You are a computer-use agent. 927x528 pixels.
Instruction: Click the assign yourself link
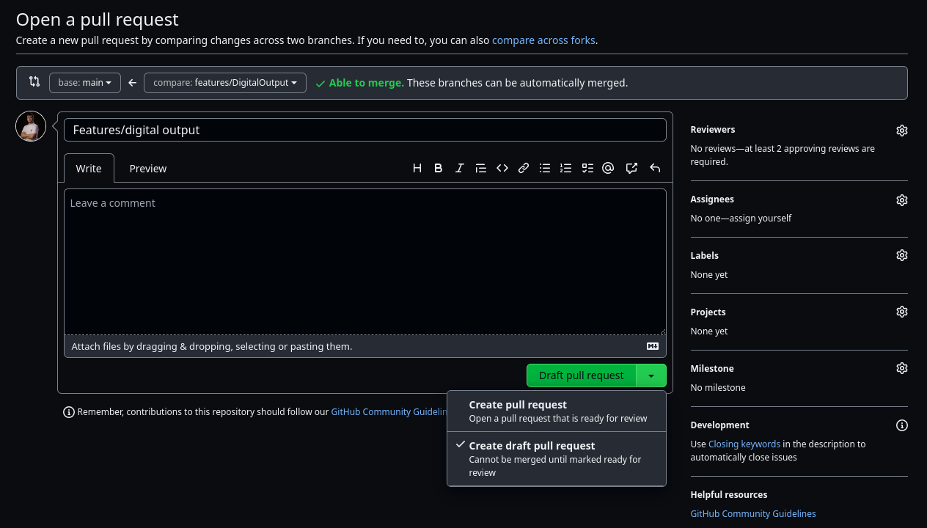pos(759,218)
